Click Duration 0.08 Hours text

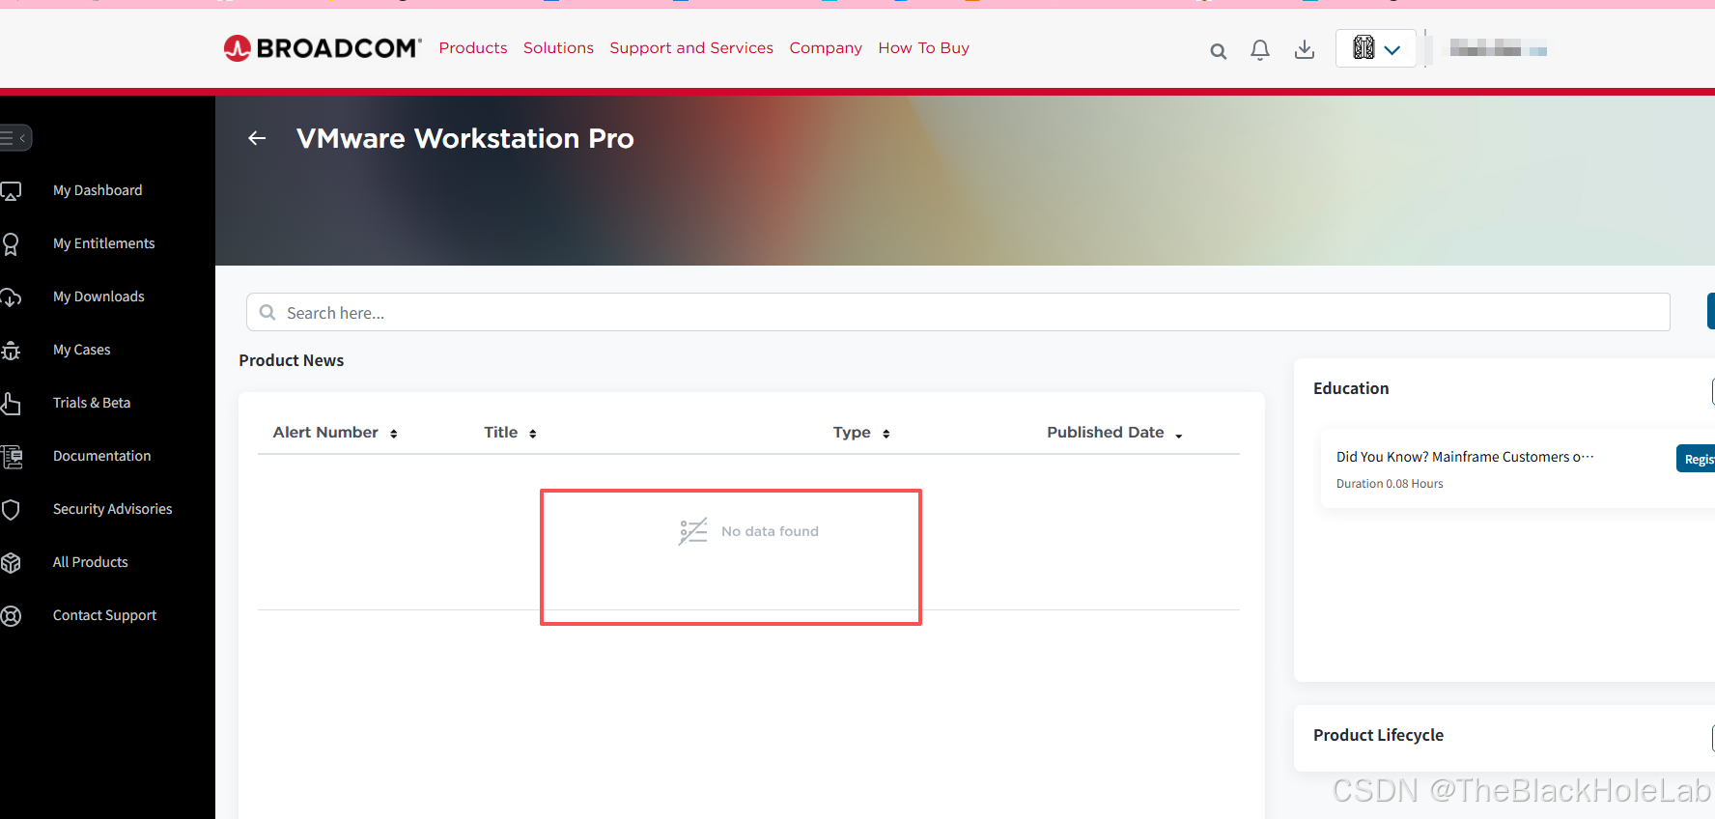(x=1390, y=484)
